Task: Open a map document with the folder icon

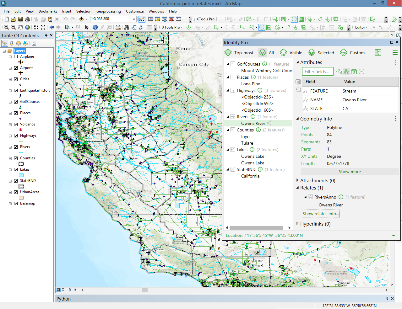Action: tap(14, 19)
